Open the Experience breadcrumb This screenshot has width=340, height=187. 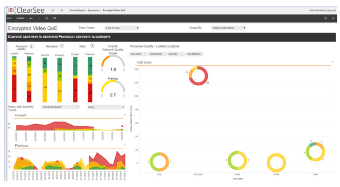tap(93, 10)
